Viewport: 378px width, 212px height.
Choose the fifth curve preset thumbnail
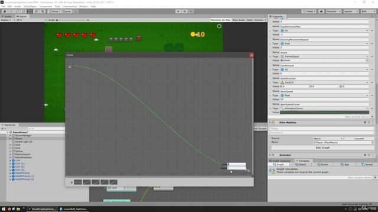113,182
